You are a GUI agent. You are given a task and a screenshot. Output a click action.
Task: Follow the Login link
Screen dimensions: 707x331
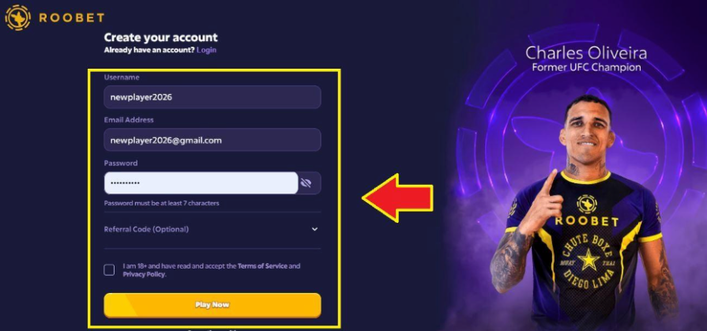(x=206, y=50)
